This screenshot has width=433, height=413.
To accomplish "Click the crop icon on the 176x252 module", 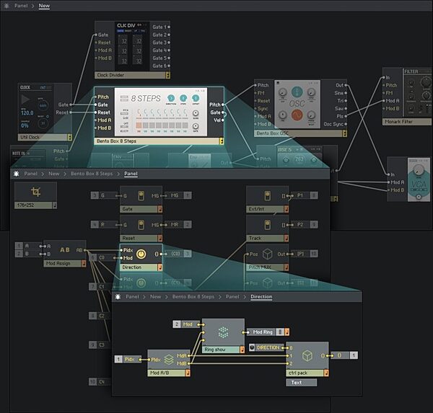I will pyautogui.click(x=35, y=192).
